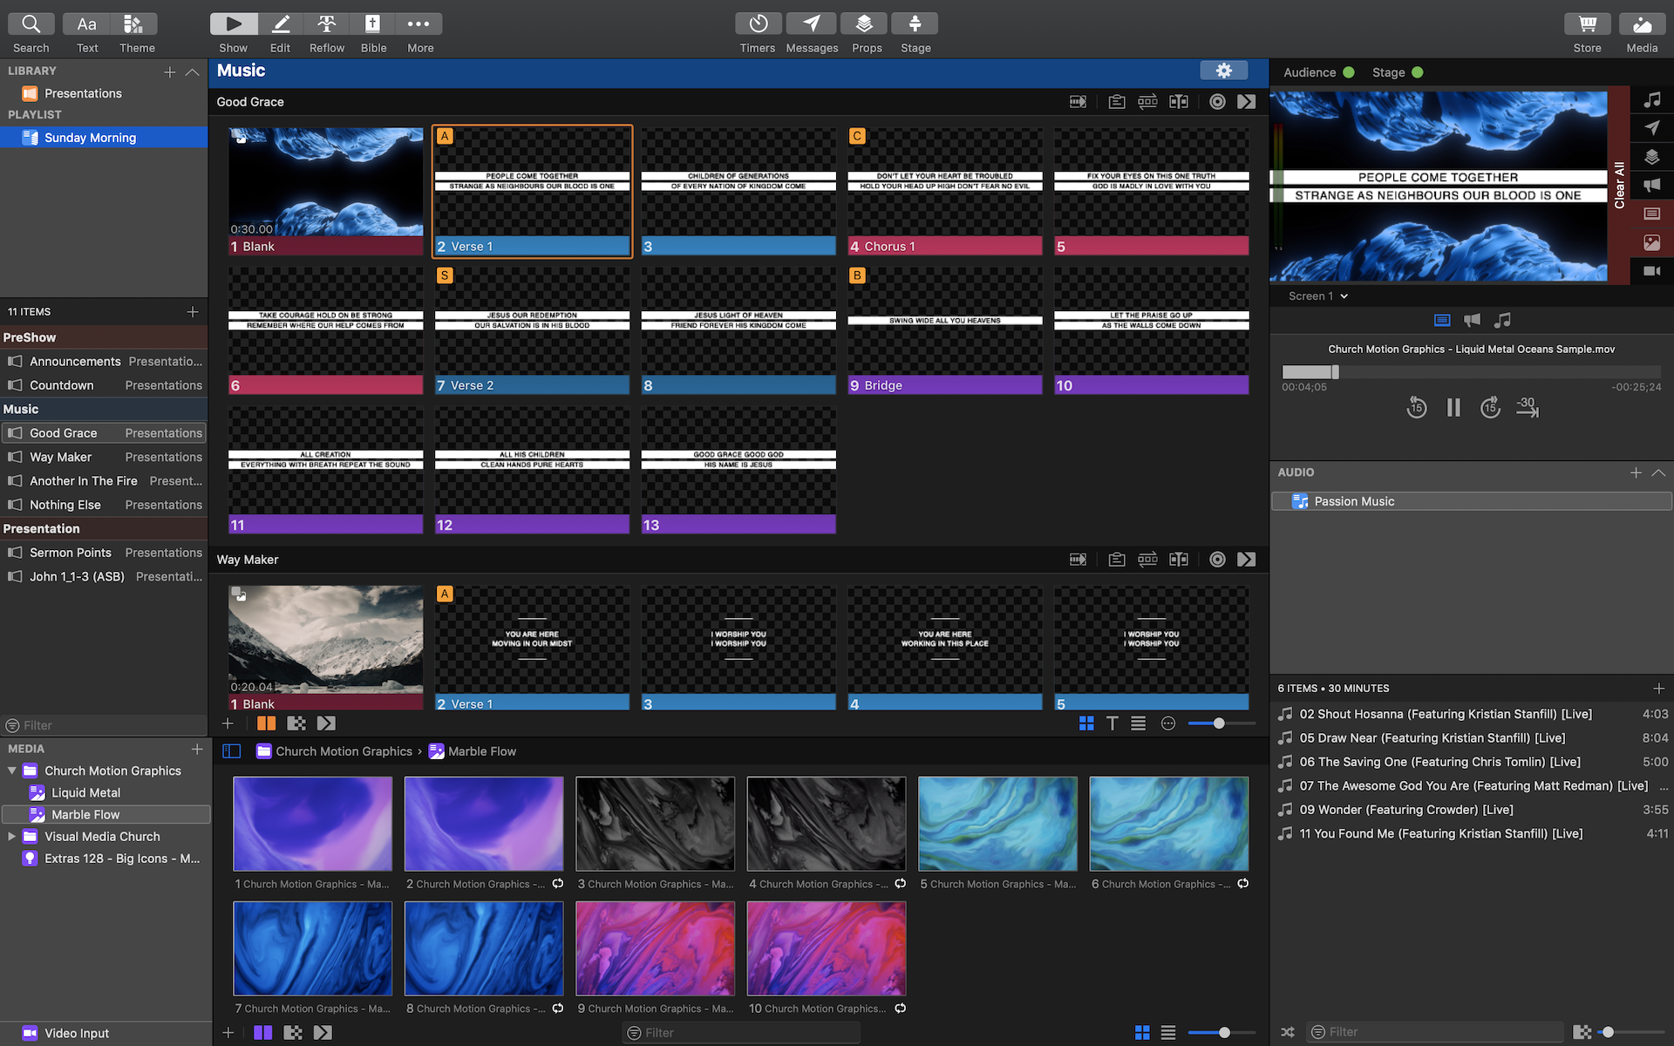Expand the Church Motion Graphics media folder
Image resolution: width=1674 pixels, height=1046 pixels.
pos(10,769)
